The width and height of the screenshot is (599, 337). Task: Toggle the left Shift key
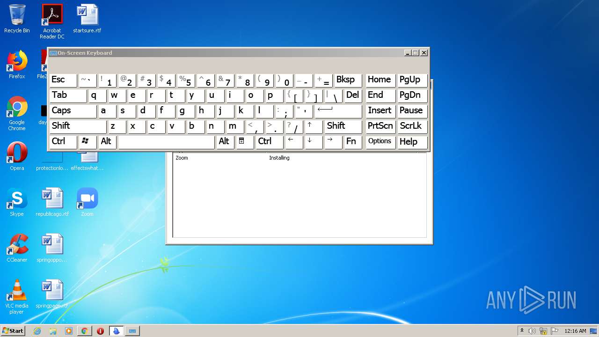[x=78, y=126]
